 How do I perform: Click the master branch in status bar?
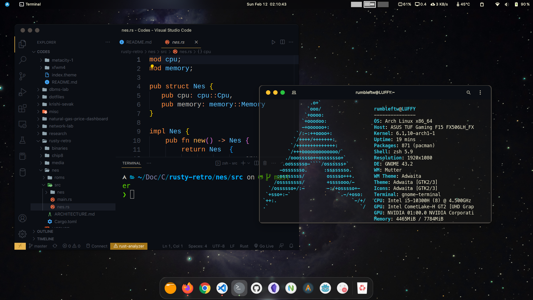[38, 246]
